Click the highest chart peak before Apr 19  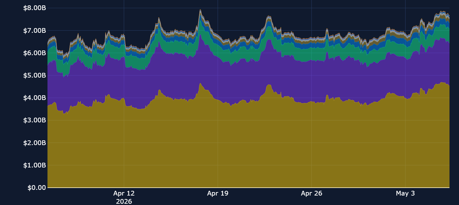[200, 10]
